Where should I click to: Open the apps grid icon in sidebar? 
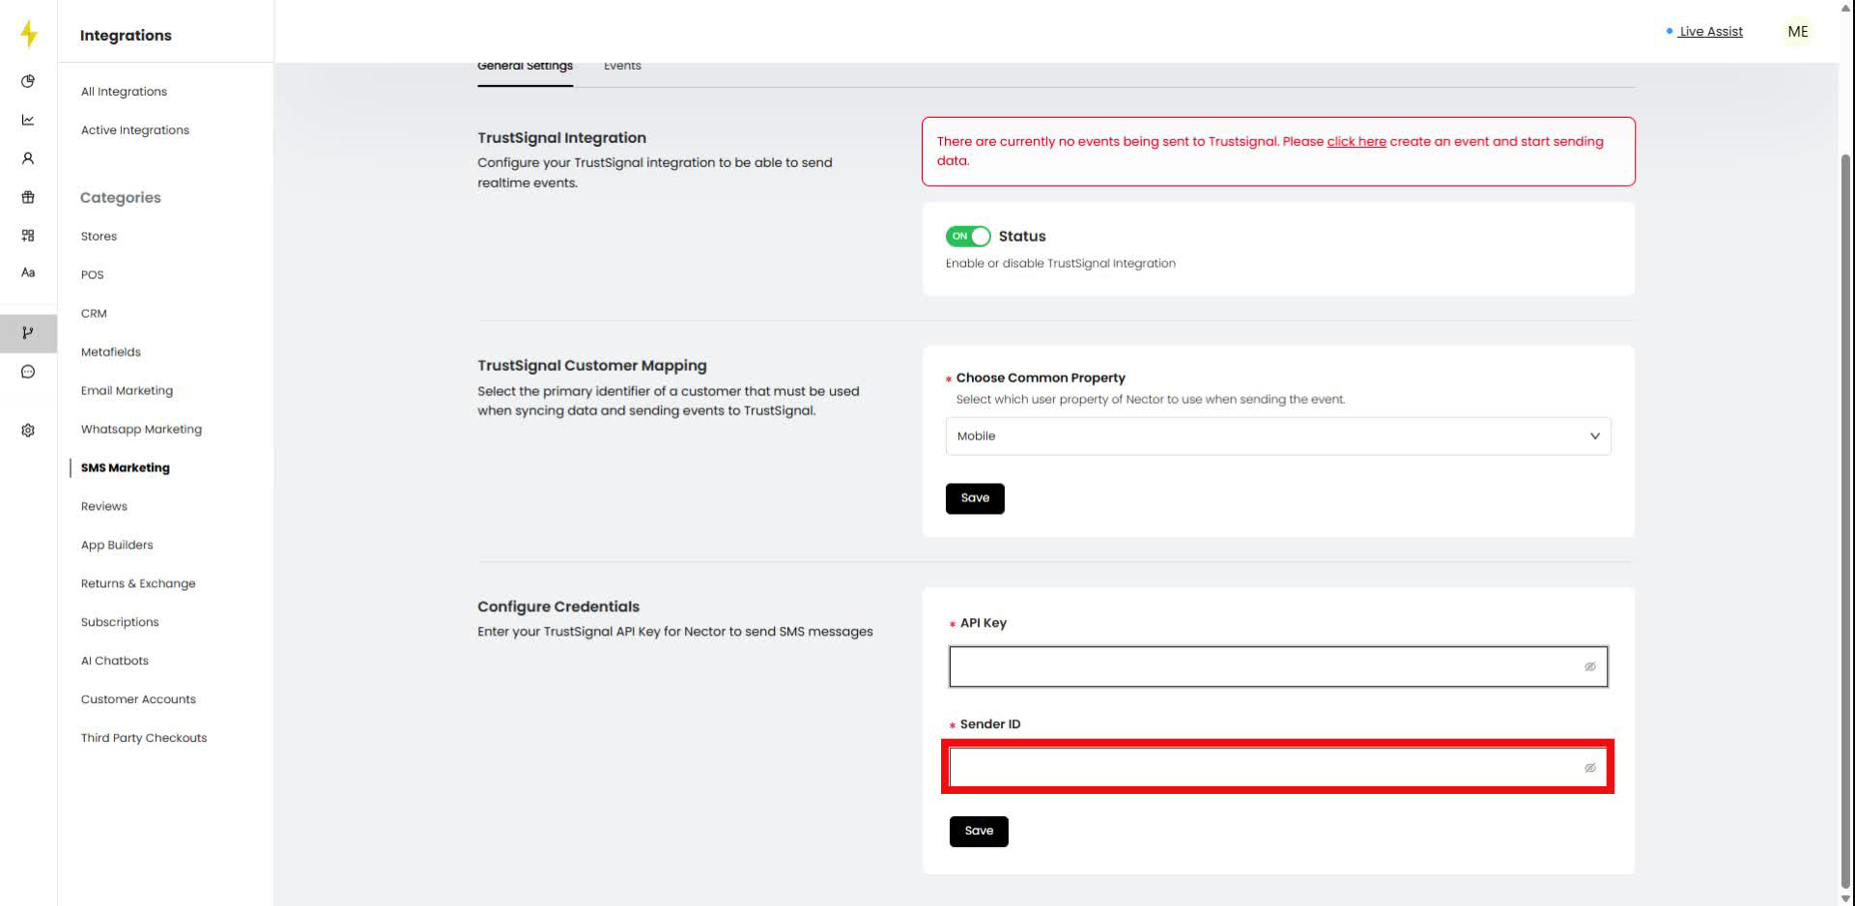[x=28, y=235]
